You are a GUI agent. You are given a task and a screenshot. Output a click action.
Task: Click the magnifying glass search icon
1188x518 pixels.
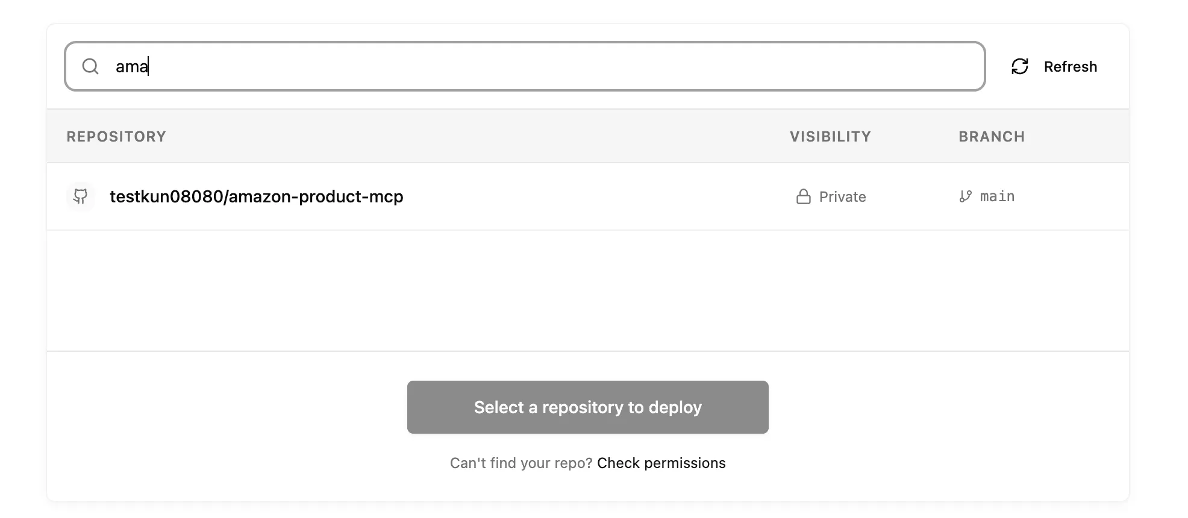coord(90,66)
